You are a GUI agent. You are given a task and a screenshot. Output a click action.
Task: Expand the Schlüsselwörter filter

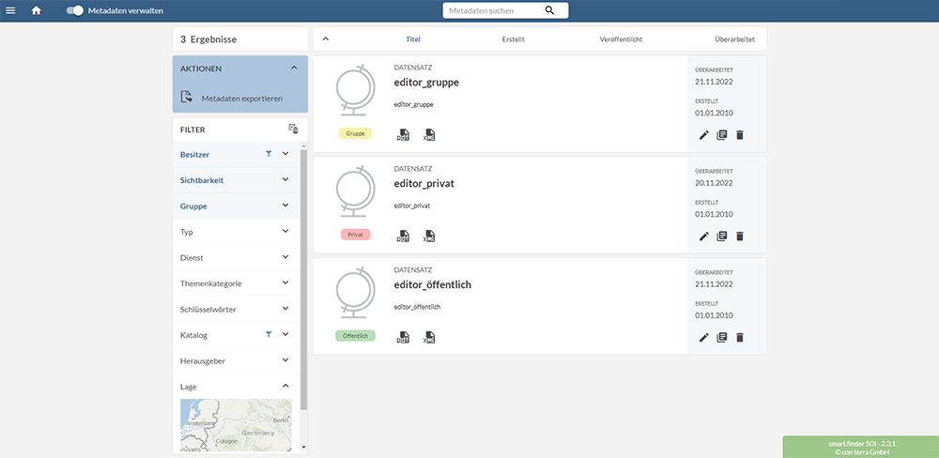(285, 308)
